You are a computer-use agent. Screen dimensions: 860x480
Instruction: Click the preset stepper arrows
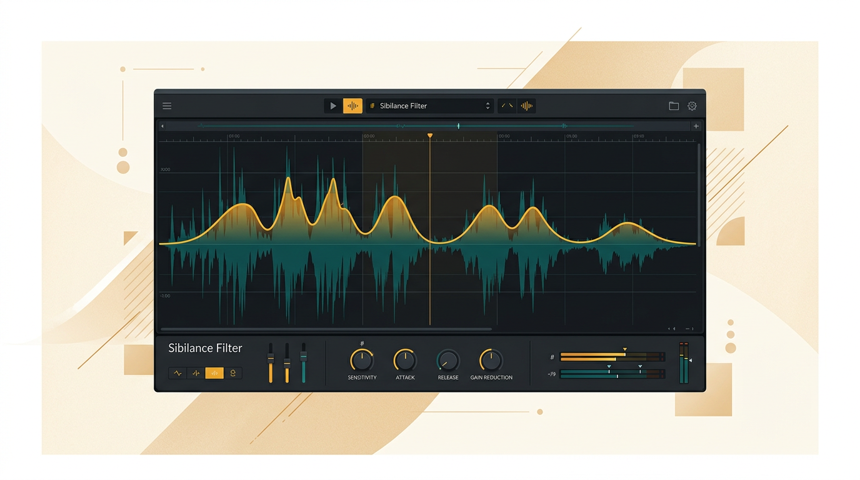pyautogui.click(x=487, y=106)
